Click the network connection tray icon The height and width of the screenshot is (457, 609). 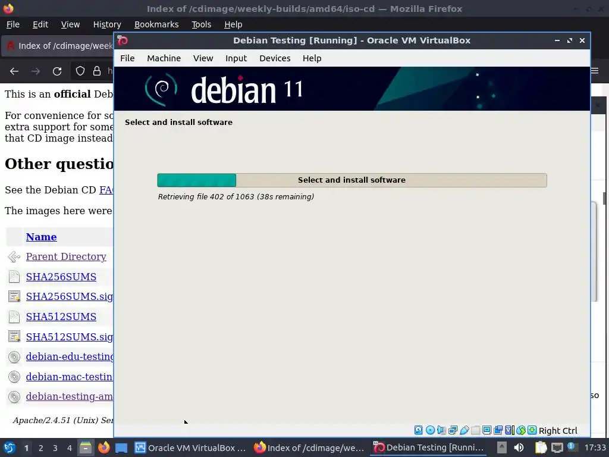[557, 447]
